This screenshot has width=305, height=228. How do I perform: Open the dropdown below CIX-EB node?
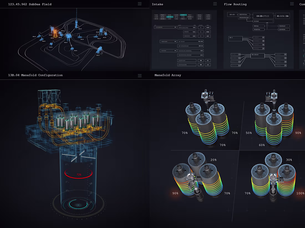(x=263, y=21)
